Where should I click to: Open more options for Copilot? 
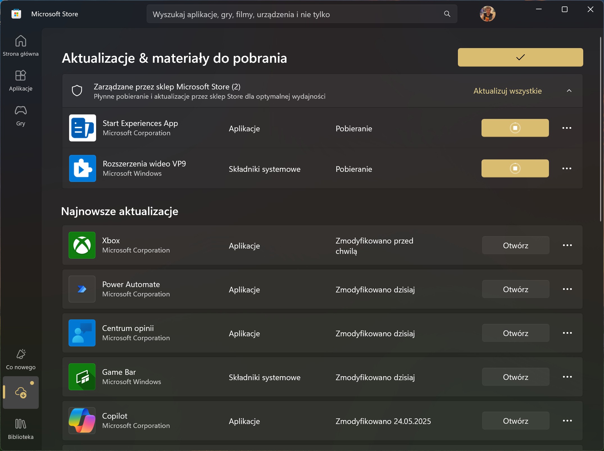[567, 421]
